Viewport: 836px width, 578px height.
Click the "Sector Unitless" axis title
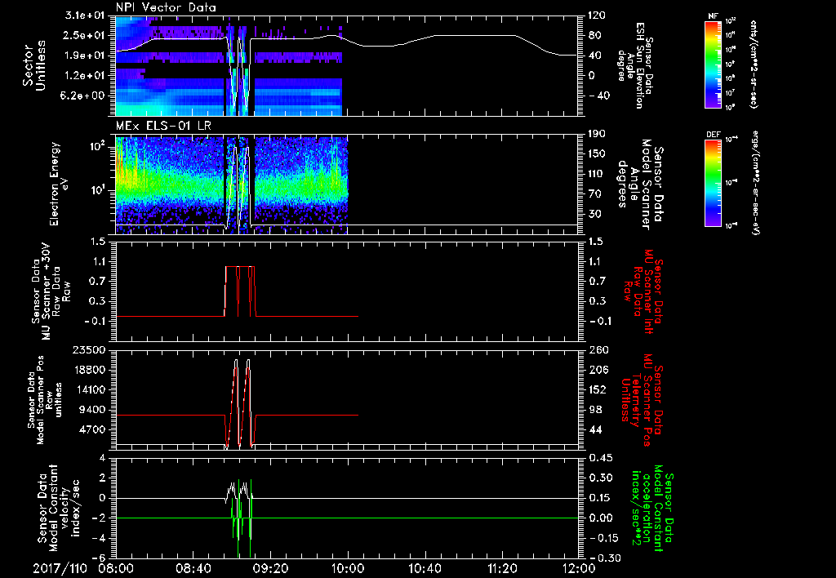34,65
